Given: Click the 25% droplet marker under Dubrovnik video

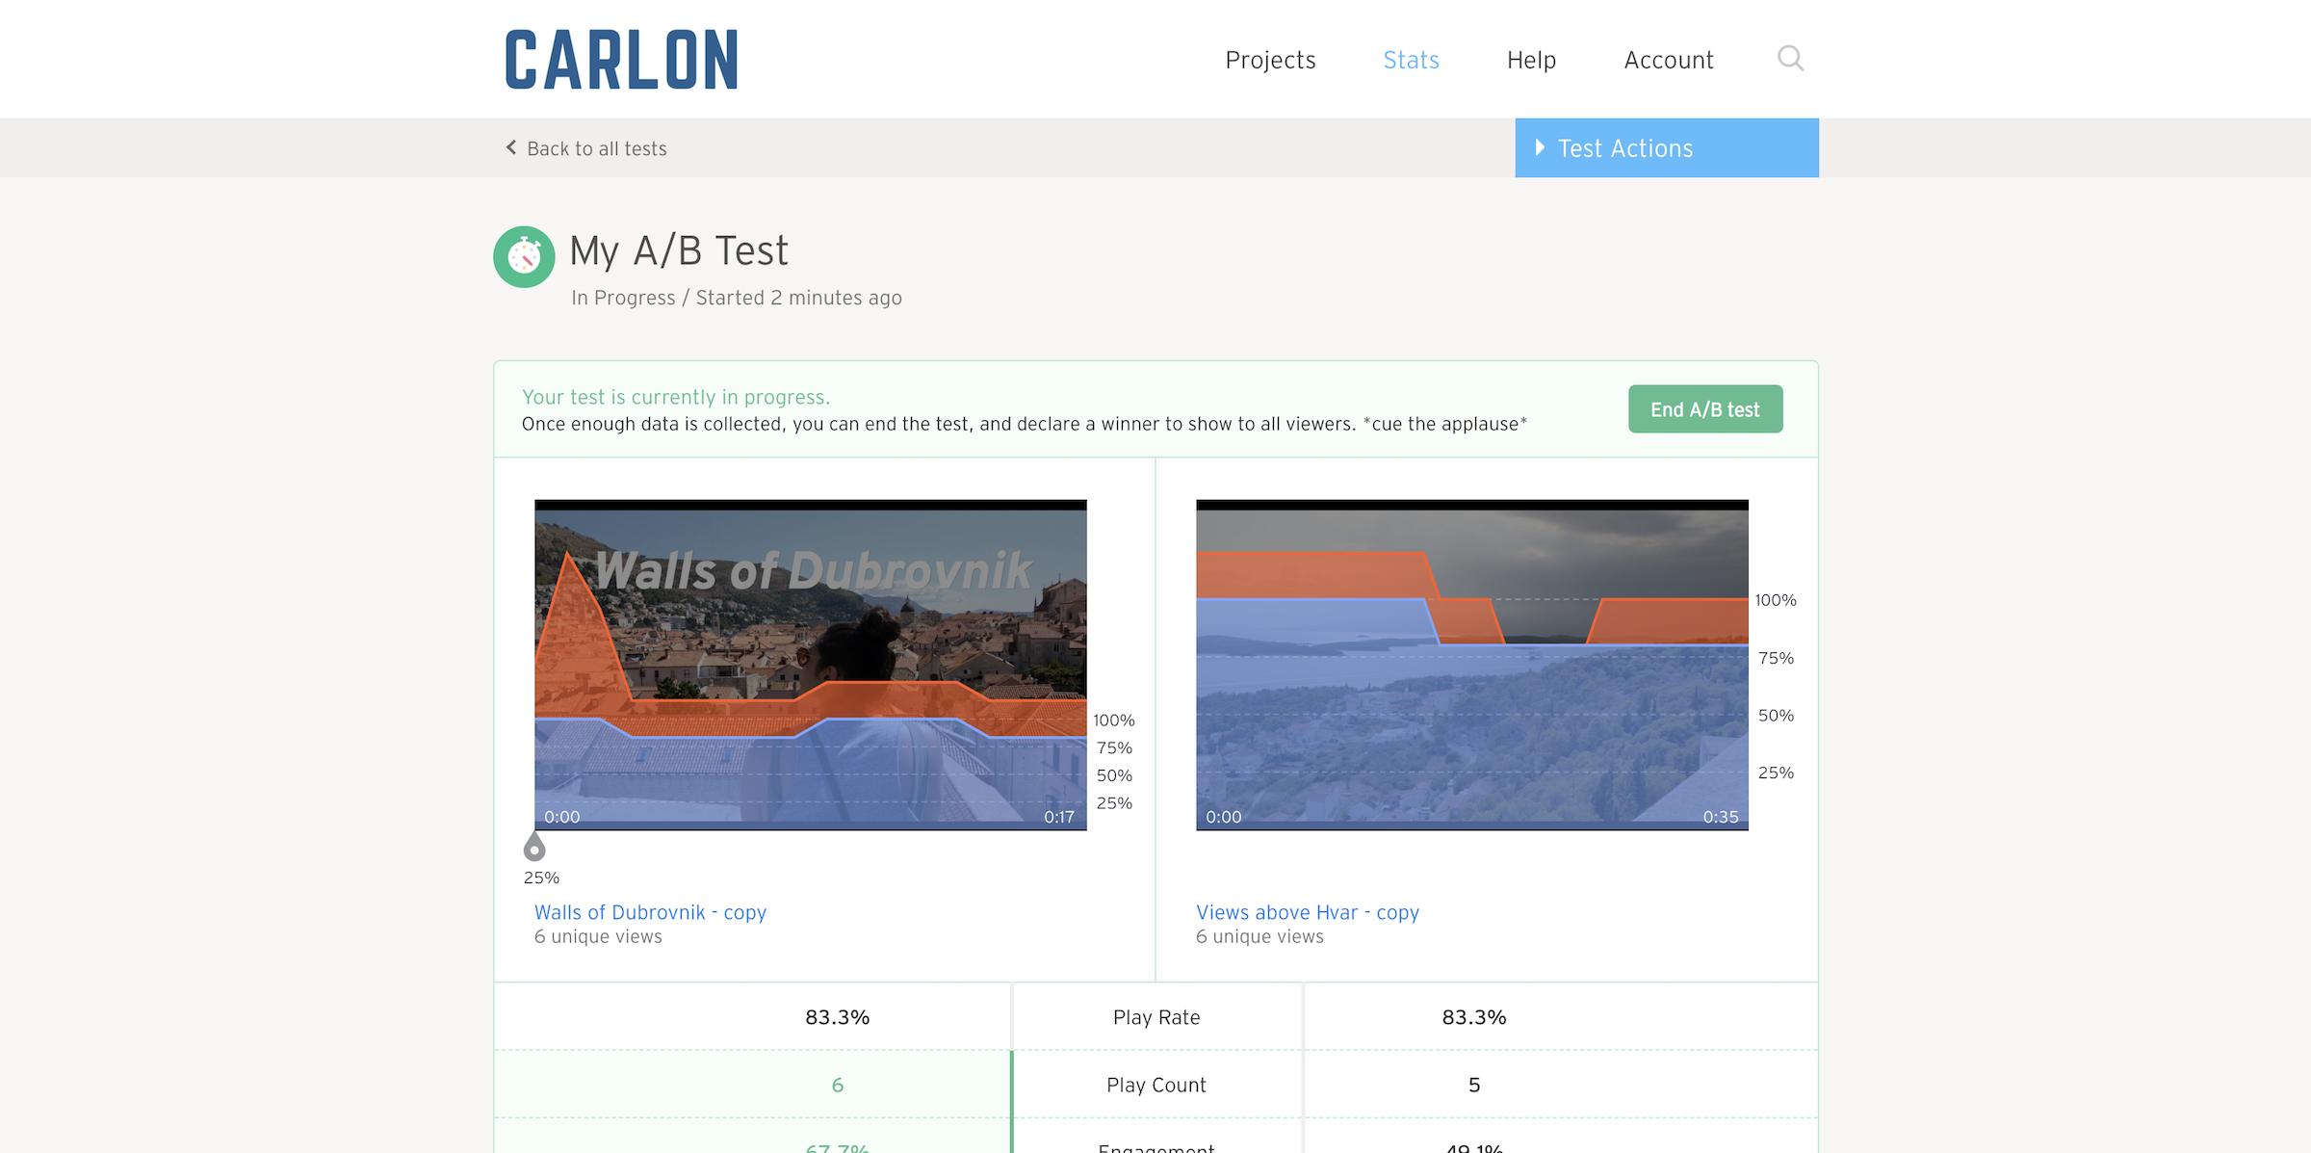Looking at the screenshot, I should click(x=534, y=848).
